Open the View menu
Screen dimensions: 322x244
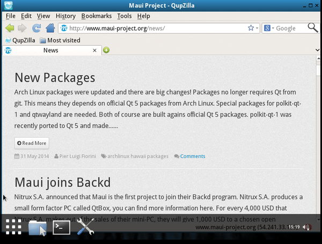coord(43,16)
